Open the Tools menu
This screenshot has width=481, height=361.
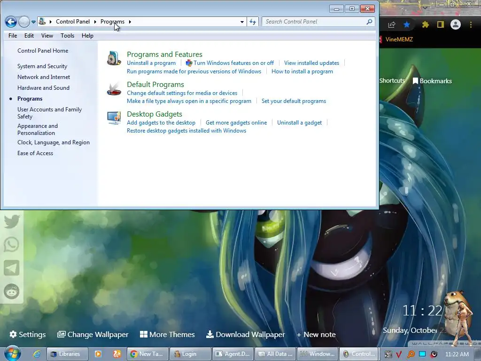[x=67, y=36]
